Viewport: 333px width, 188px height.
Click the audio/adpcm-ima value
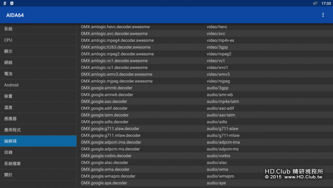point(223,142)
